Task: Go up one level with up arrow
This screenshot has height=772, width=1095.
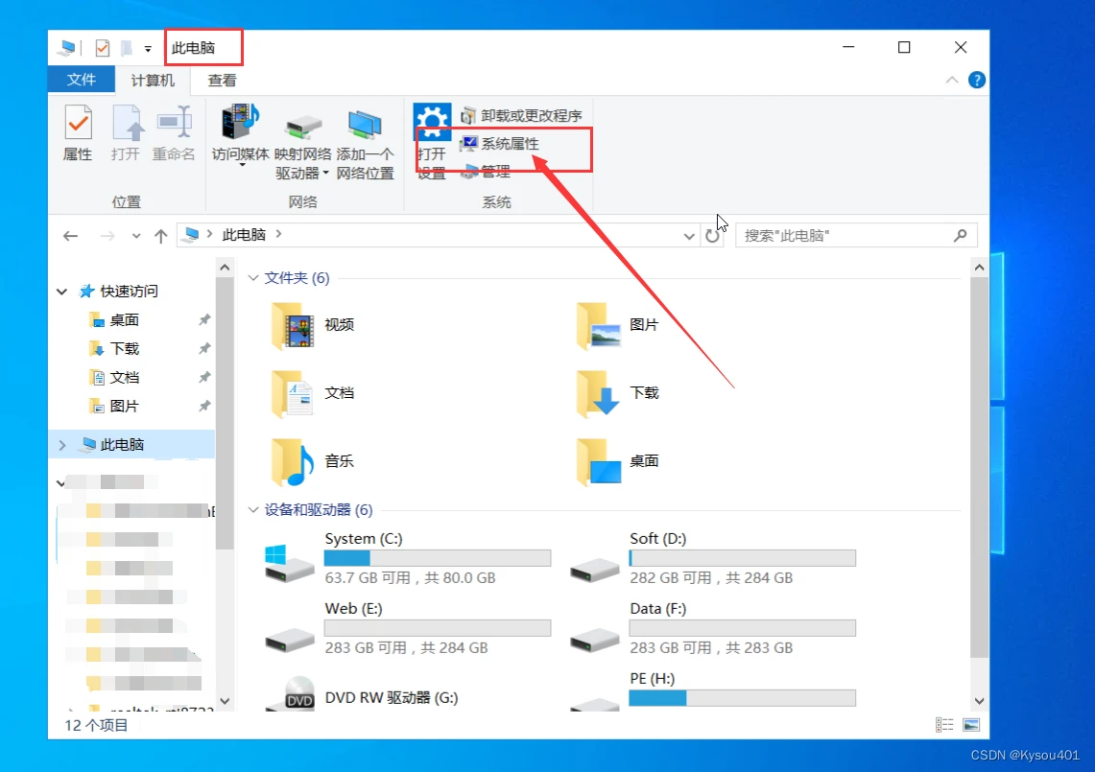Action: coord(160,236)
